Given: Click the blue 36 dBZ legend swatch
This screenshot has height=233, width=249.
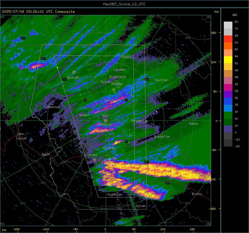Looking at the screenshot, I should tap(228, 101).
